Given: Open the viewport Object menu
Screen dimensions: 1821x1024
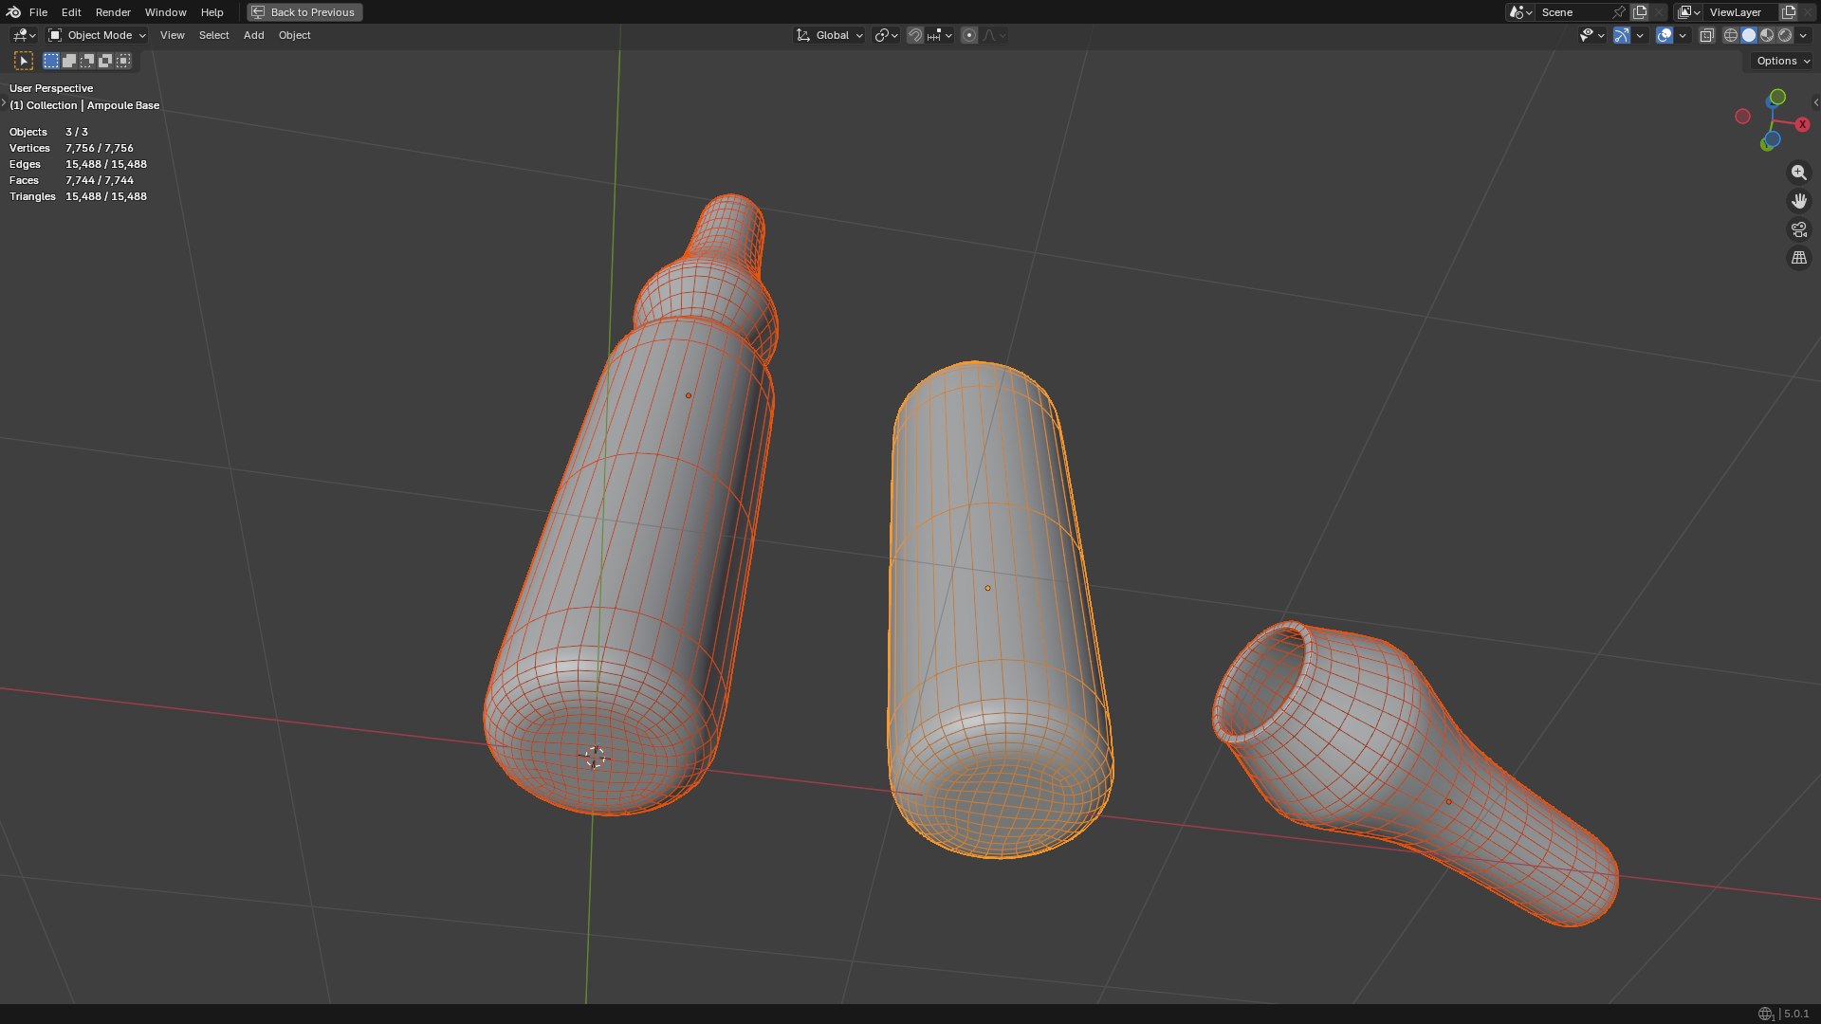Looking at the screenshot, I should [294, 35].
